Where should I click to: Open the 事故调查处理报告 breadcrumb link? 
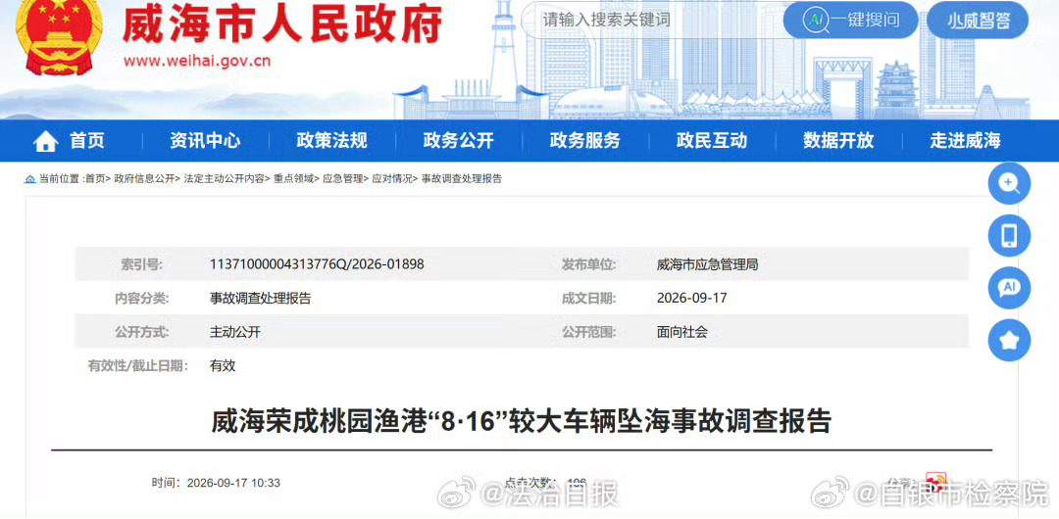[x=461, y=179]
